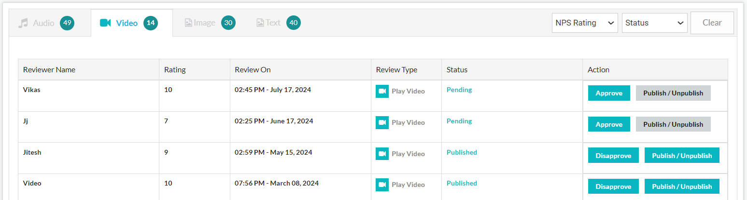The height and width of the screenshot is (200, 747).
Task: Play Jitesh's video review via camera icon
Action: coord(382,154)
